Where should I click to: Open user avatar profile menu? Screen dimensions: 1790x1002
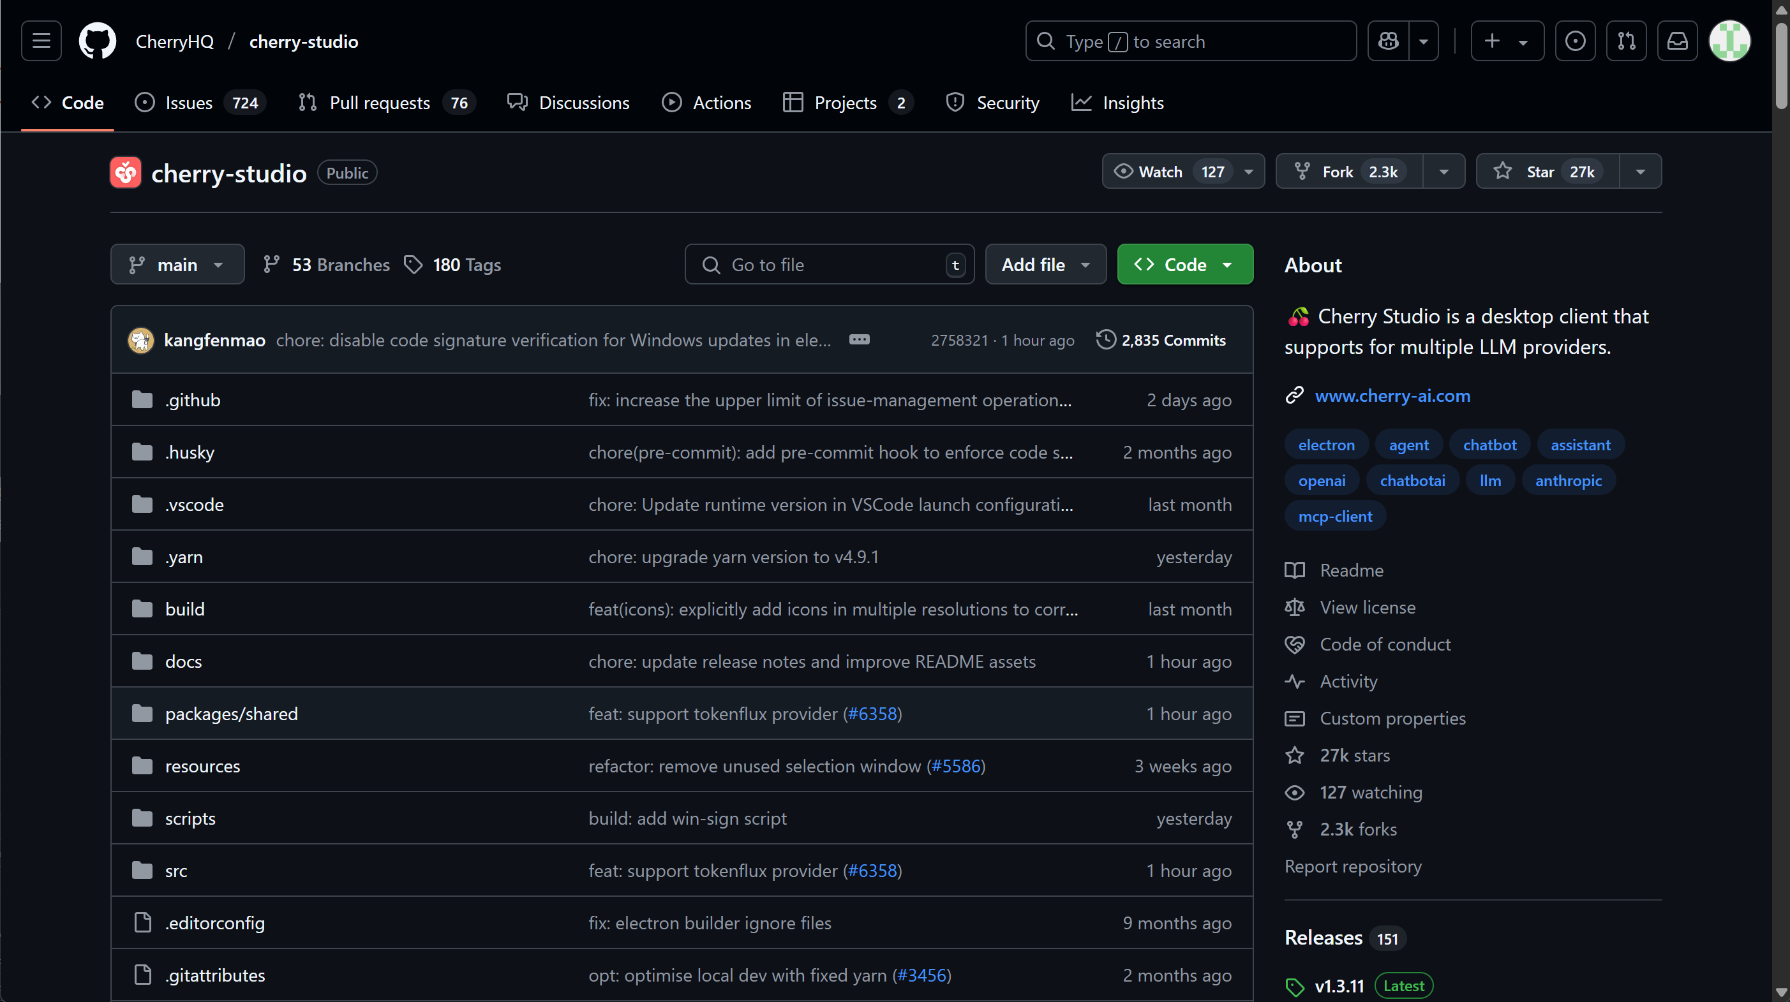pyautogui.click(x=1729, y=41)
